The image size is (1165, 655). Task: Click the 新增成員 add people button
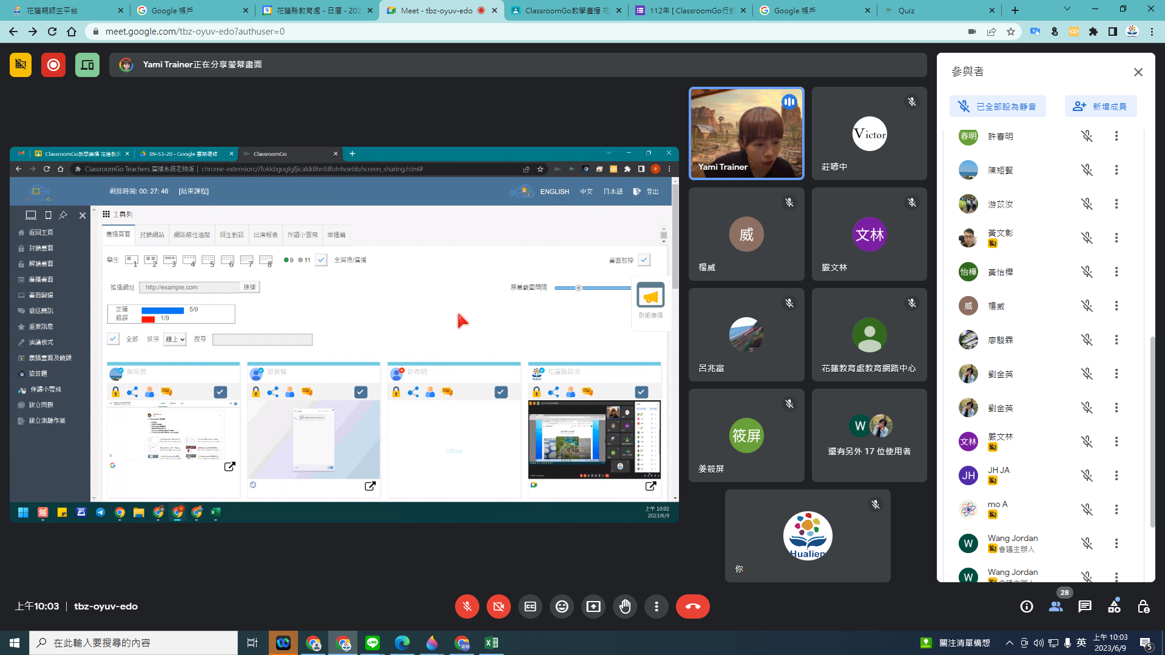click(1100, 107)
